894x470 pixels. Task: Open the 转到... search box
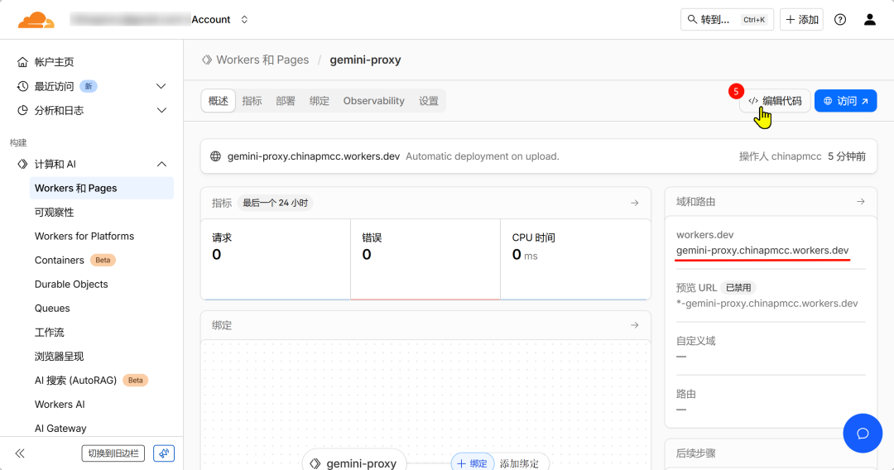tap(727, 19)
